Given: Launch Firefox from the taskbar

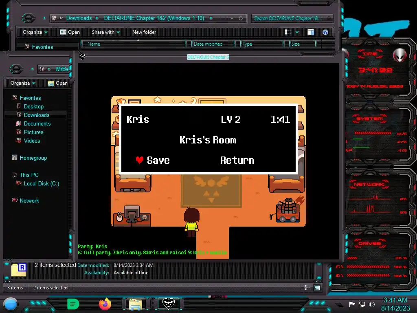Looking at the screenshot, I should click(x=105, y=304).
